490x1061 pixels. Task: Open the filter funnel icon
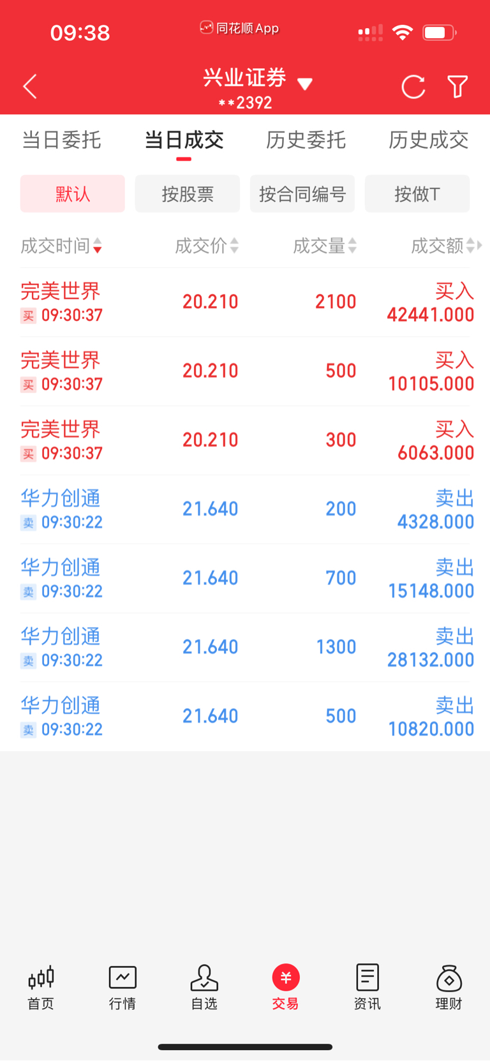(457, 87)
